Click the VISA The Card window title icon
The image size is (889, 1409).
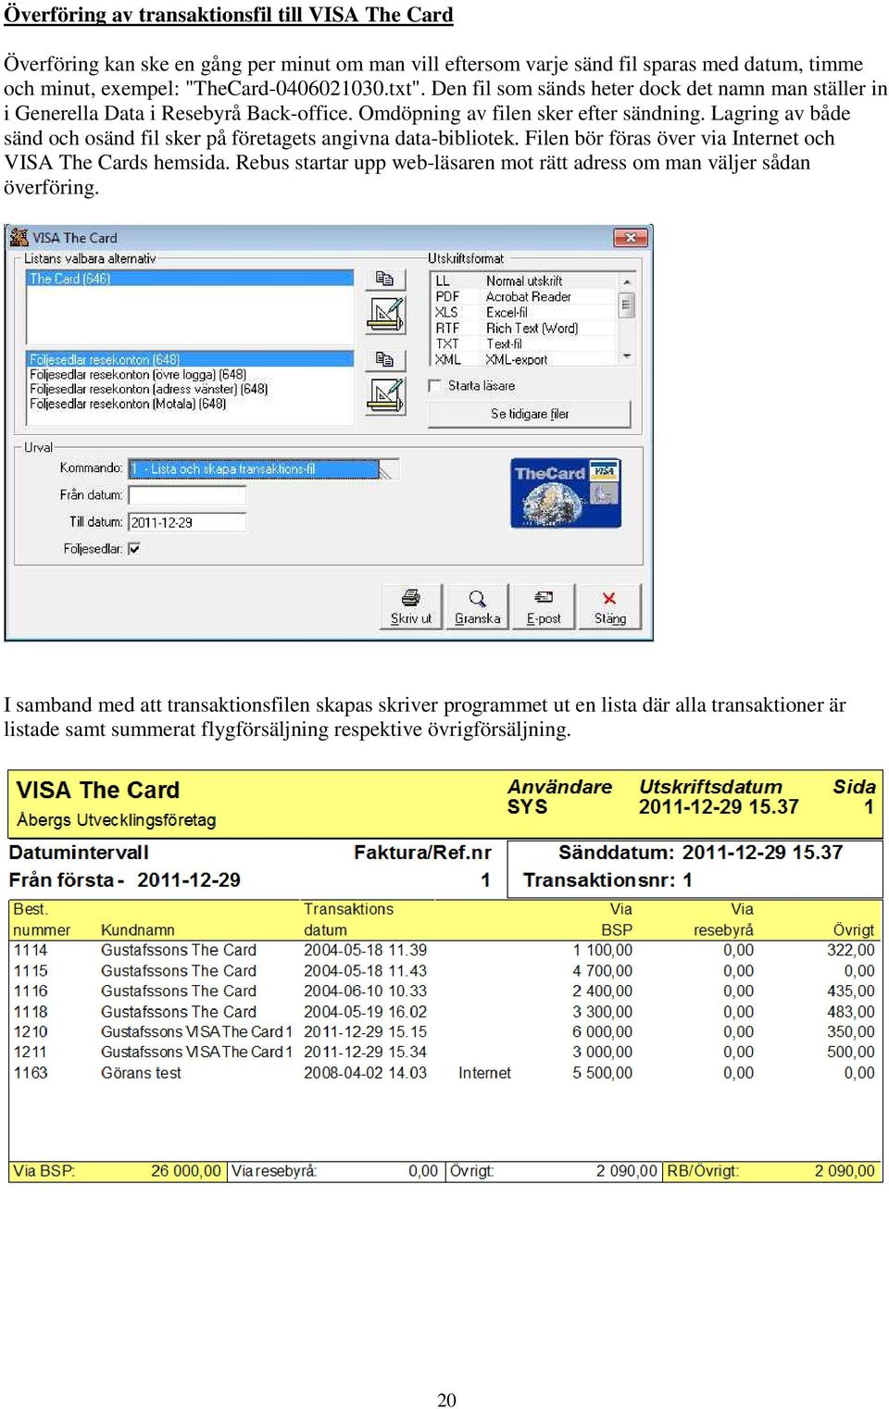click(19, 238)
